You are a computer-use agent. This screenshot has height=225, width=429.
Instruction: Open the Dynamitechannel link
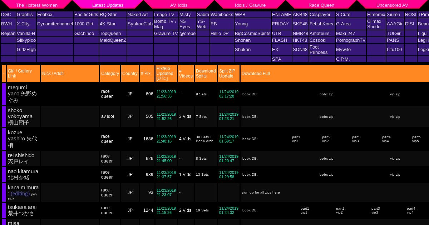click(55, 24)
